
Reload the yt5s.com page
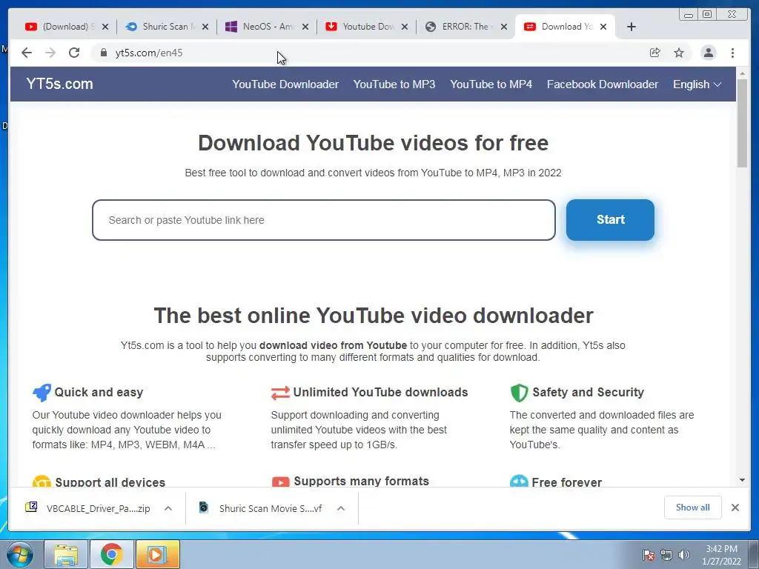[x=74, y=53]
